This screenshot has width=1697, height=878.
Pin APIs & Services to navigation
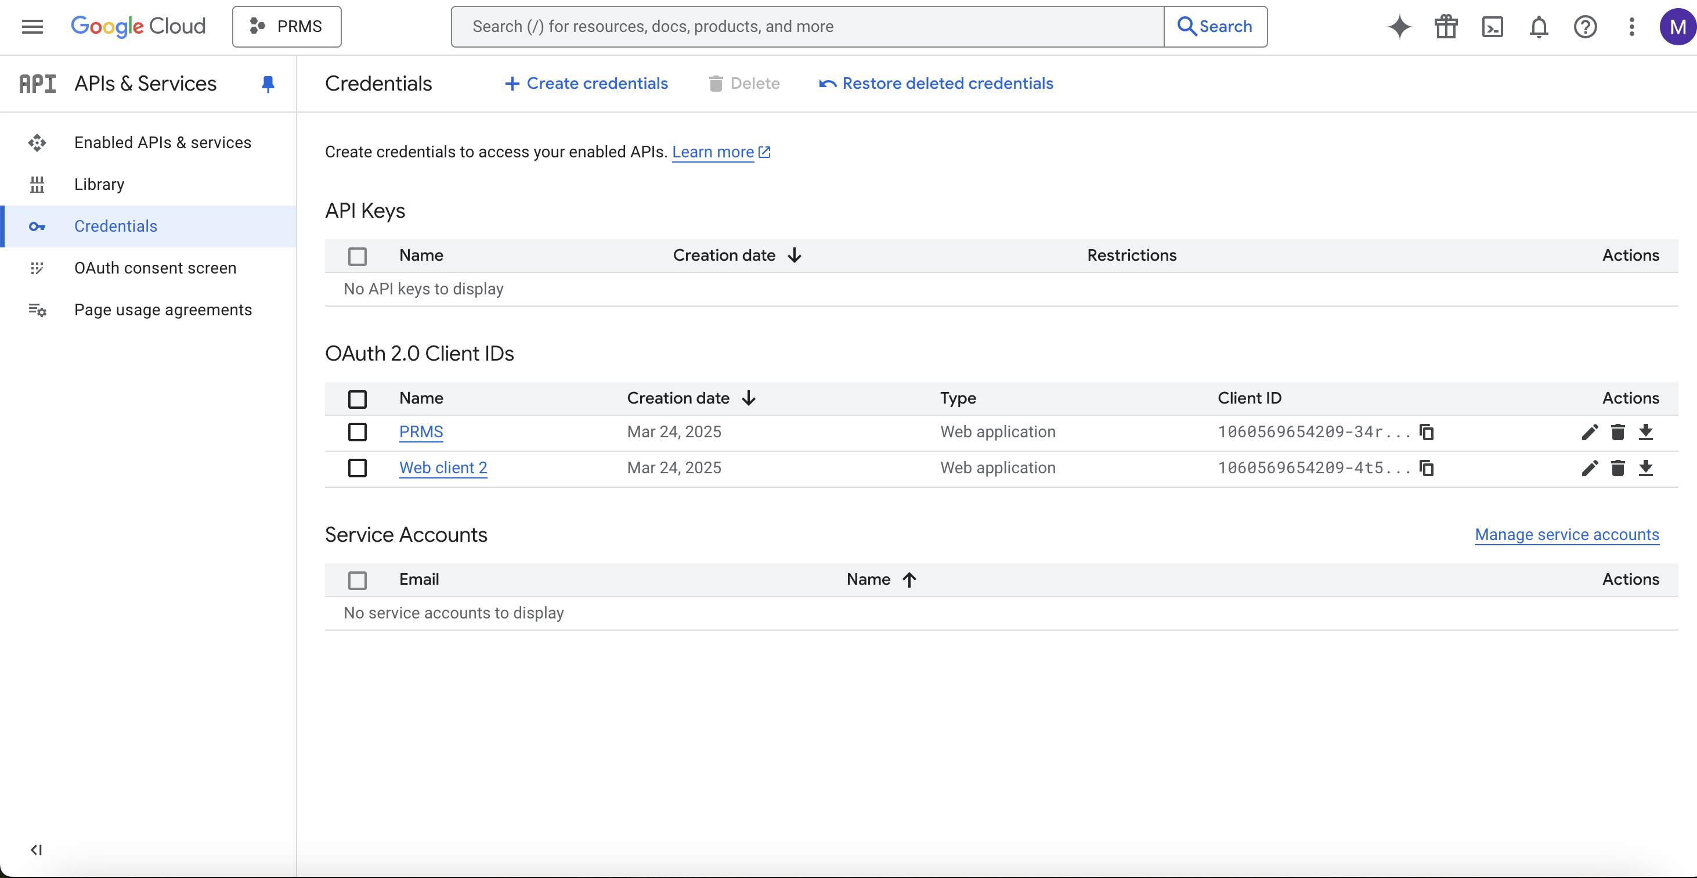click(x=268, y=84)
